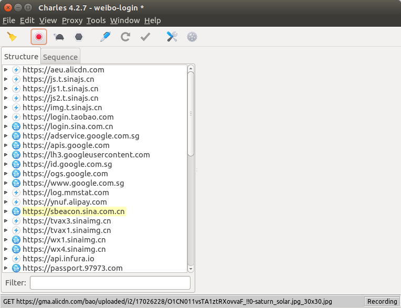The height and width of the screenshot is (308, 401).
Task: Expand the aeu.alicdn.com host node
Action: click(x=6, y=70)
